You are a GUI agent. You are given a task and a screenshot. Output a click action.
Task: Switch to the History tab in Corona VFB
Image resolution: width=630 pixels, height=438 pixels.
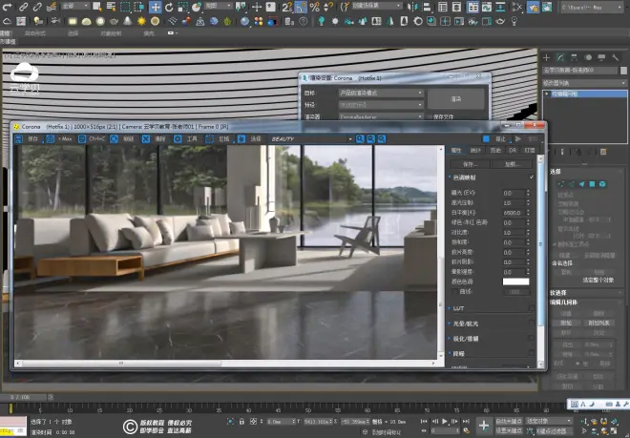click(x=494, y=150)
